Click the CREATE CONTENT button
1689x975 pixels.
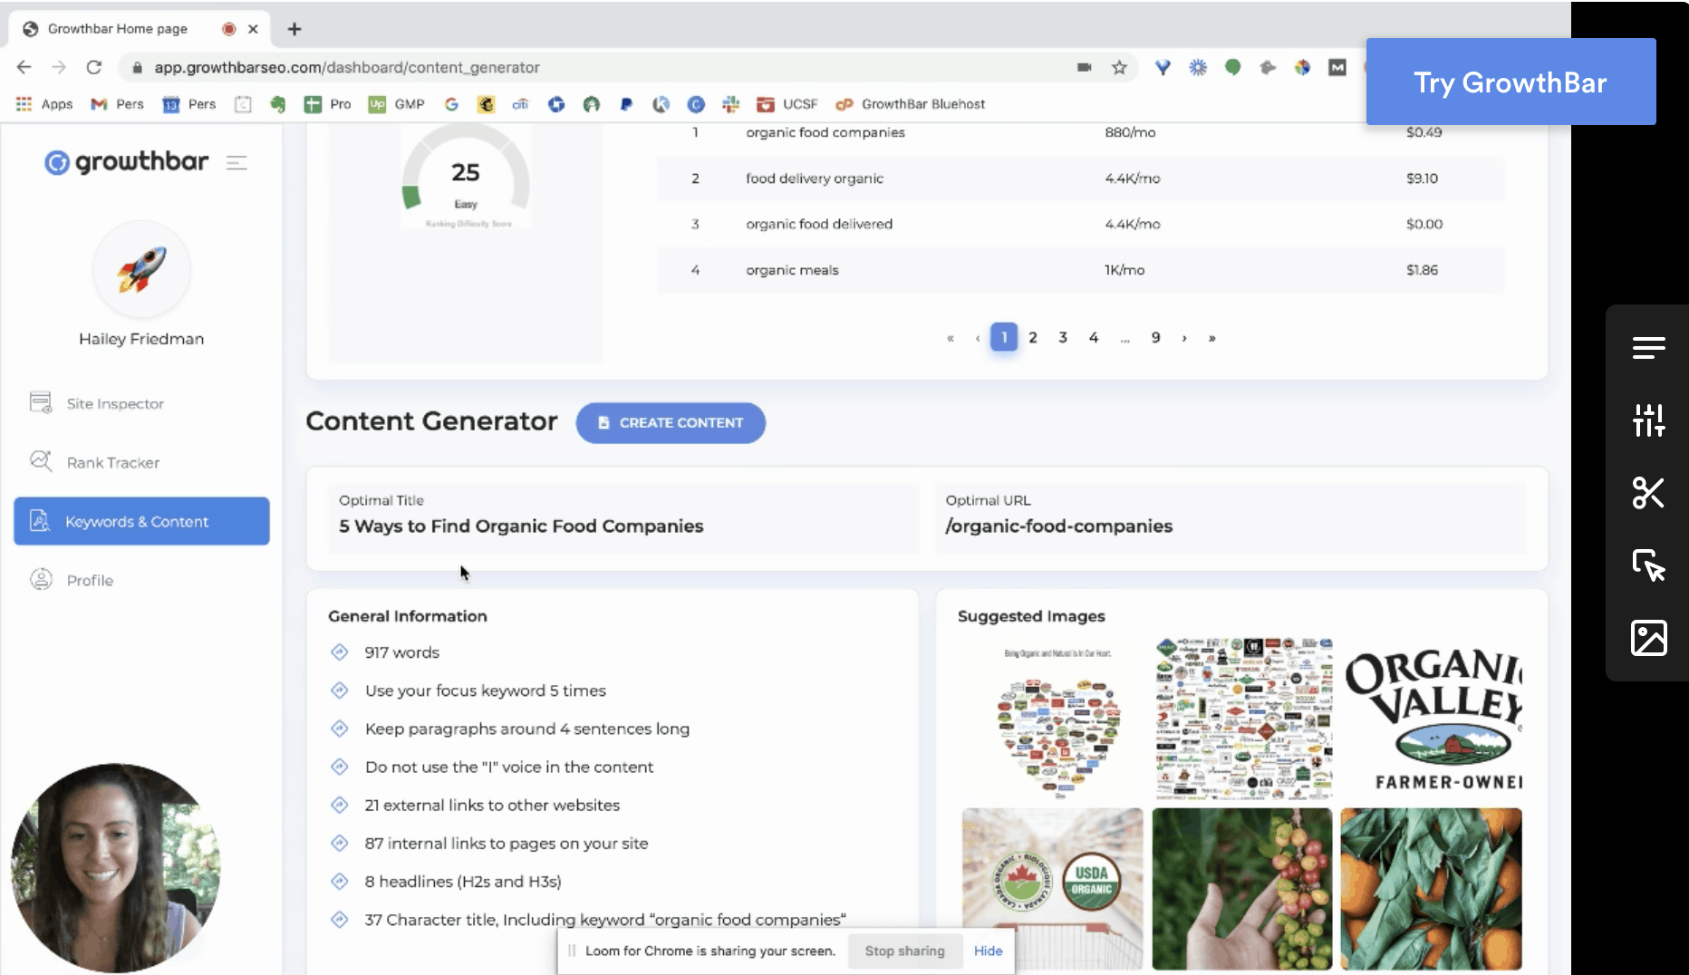tap(671, 422)
